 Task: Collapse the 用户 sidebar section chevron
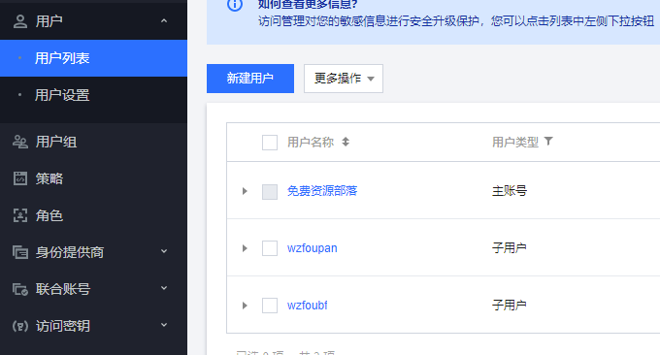click(164, 20)
